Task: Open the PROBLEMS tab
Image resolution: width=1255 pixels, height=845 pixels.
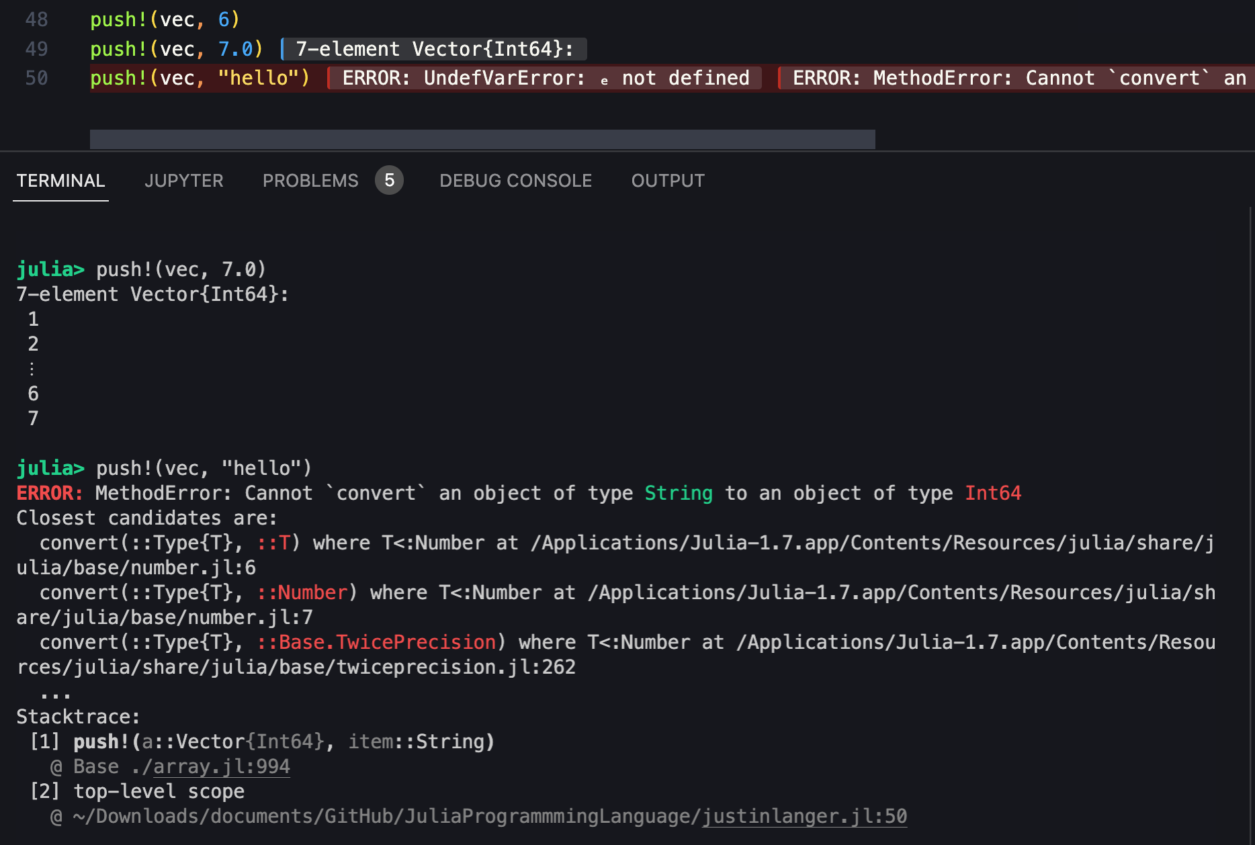Action: [310, 181]
